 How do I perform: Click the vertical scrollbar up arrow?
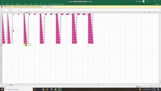click(x=160, y=12)
